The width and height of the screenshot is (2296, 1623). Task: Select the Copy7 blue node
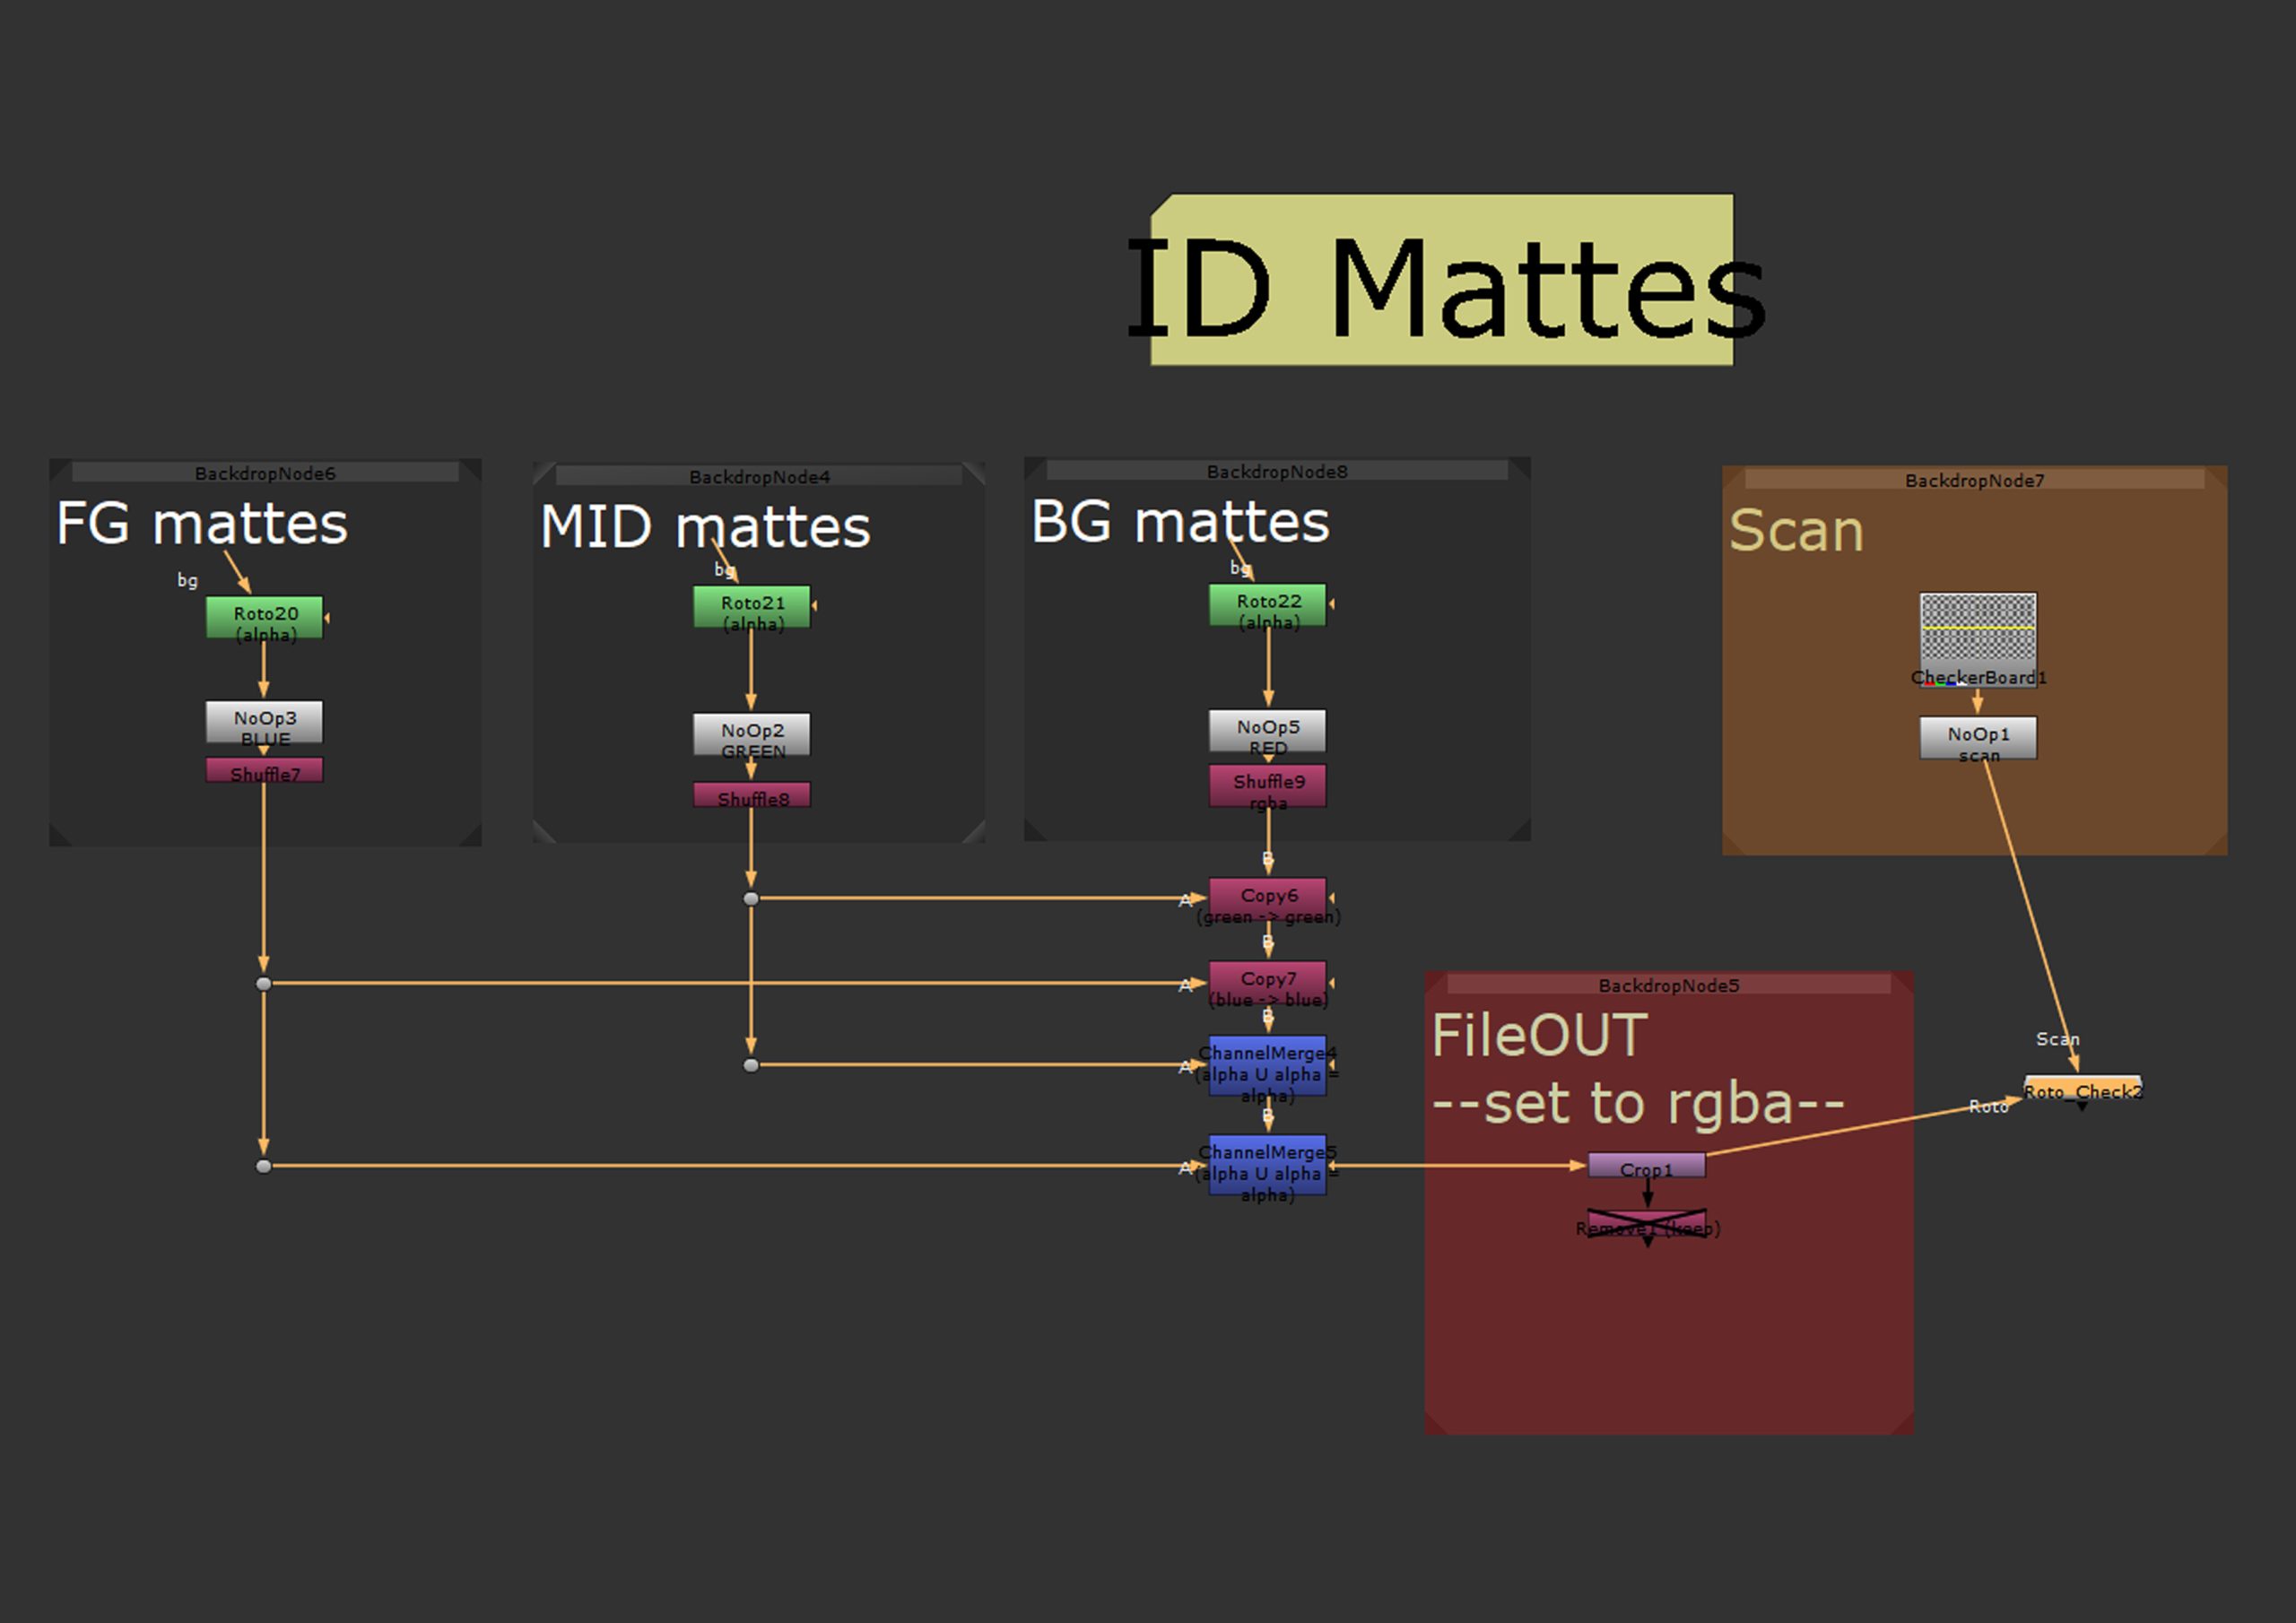point(1267,983)
